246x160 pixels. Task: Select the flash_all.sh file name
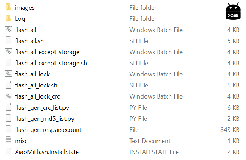coord(29,41)
